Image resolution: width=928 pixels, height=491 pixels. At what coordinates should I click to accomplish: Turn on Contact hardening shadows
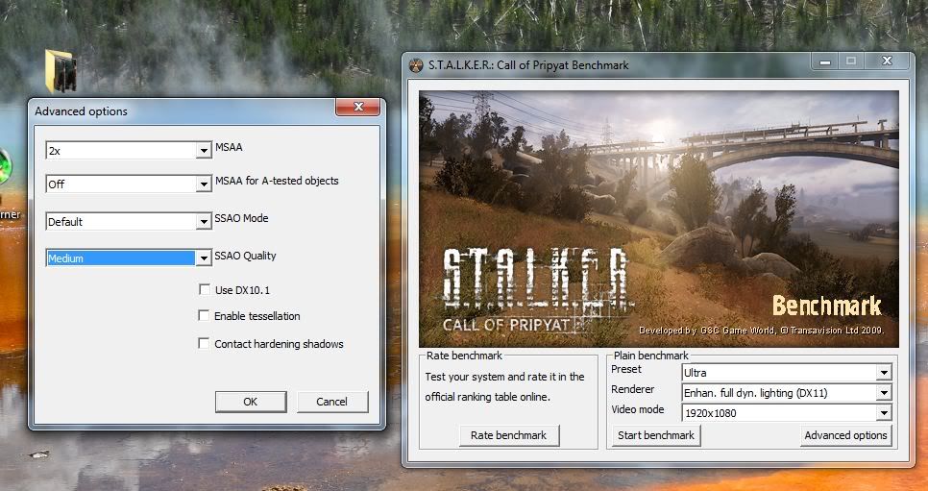tap(204, 344)
